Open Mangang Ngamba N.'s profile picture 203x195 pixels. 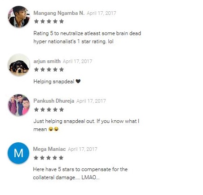[x=19, y=17]
